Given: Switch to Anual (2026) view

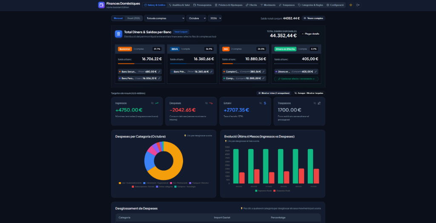Looking at the screenshot, I should pyautogui.click(x=133, y=18).
